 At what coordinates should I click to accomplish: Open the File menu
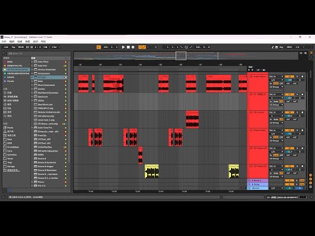tap(4, 41)
